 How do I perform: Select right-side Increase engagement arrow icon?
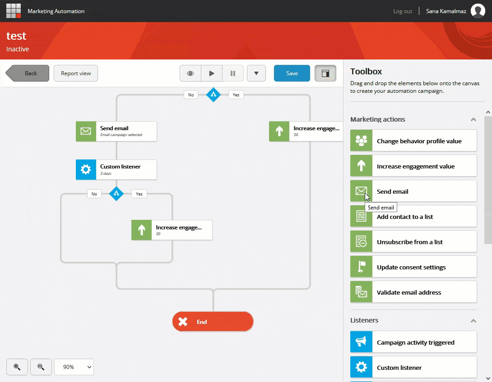coord(279,131)
